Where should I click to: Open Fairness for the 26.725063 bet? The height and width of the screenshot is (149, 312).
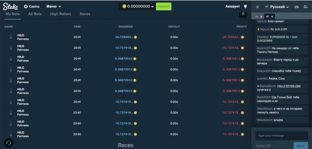tap(23, 39)
